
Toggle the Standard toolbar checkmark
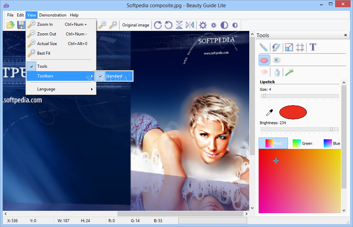point(114,76)
